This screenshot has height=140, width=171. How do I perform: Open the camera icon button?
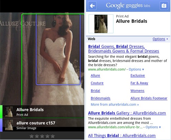point(164,5)
